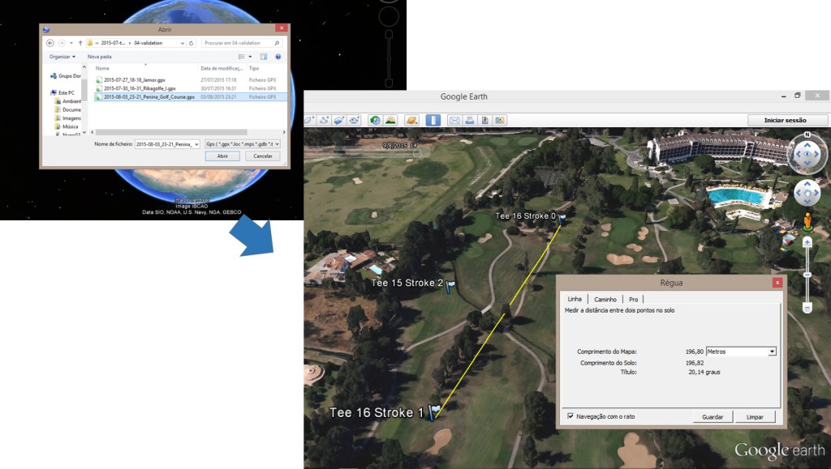The height and width of the screenshot is (469, 831).
Task: Grab the Street View pegman icon
Action: [807, 220]
